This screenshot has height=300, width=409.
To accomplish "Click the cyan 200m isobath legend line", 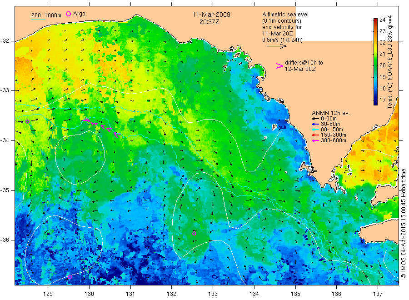I will click(x=38, y=20).
